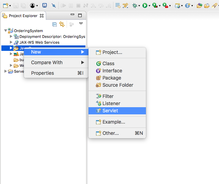Image resolution: width=219 pixels, height=184 pixels.
Task: Click the Open Task briefcase folder icon
Action: pos(207,5)
